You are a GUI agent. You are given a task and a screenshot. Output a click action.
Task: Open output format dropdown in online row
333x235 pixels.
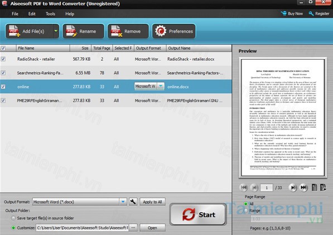coord(161,87)
